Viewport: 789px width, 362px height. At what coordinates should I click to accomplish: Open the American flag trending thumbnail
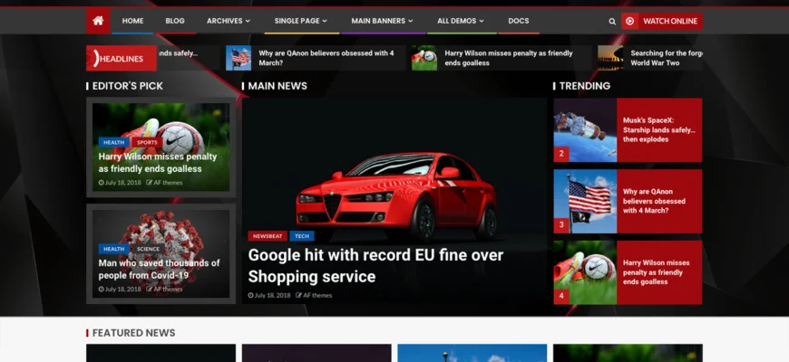click(x=585, y=201)
